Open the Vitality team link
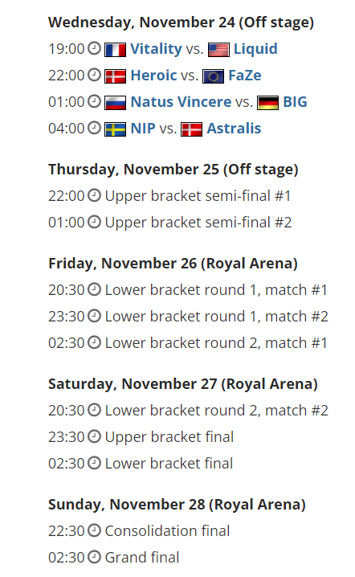 156,49
